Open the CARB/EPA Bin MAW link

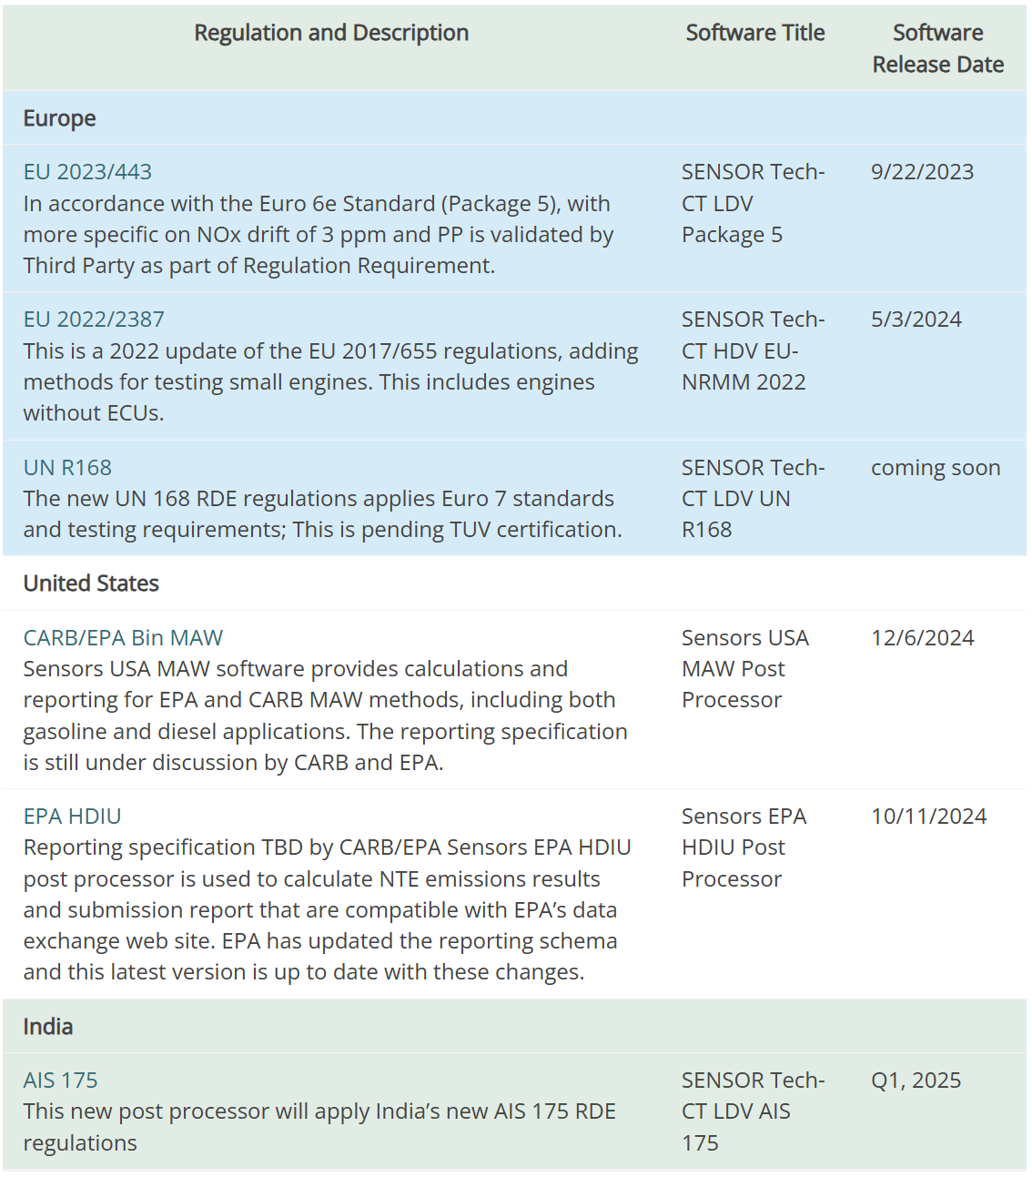click(x=123, y=638)
